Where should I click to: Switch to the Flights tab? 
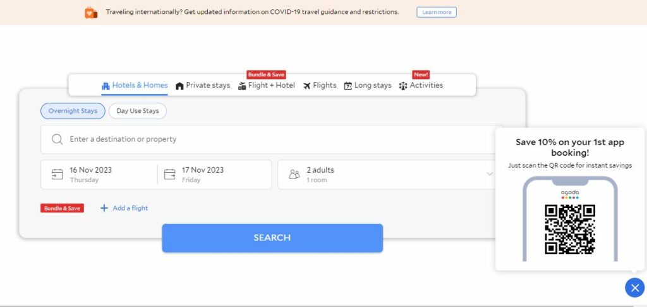[x=320, y=86]
